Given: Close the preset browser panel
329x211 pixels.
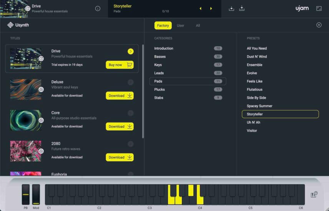Looking at the screenshot, I should click(x=319, y=25).
